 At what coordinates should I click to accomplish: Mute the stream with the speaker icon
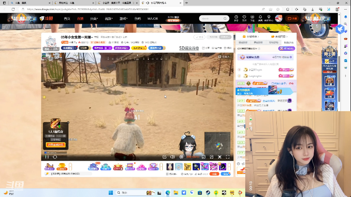tap(172, 157)
